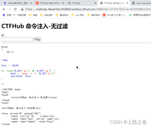151x127 pixels.
Task: Open the 渗透 bookmarks folder
Action: click(33, 15)
